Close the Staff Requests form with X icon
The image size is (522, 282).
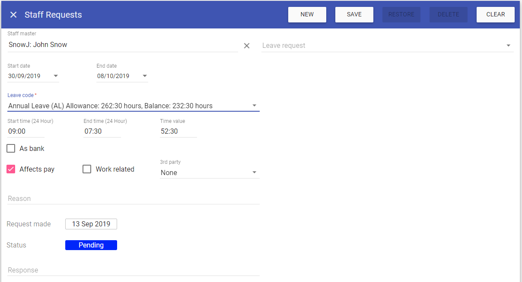point(13,15)
